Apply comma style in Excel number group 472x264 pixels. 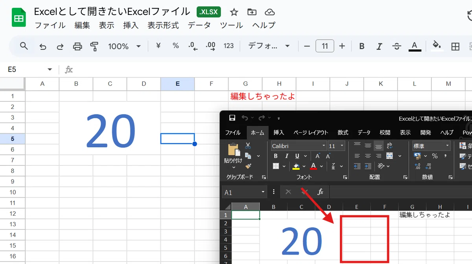click(x=445, y=156)
